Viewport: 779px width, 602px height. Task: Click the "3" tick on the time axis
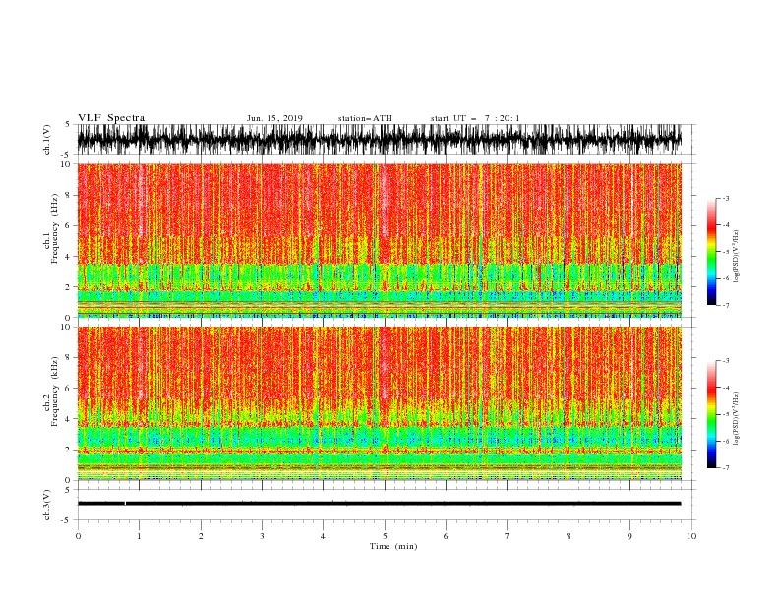262,536
